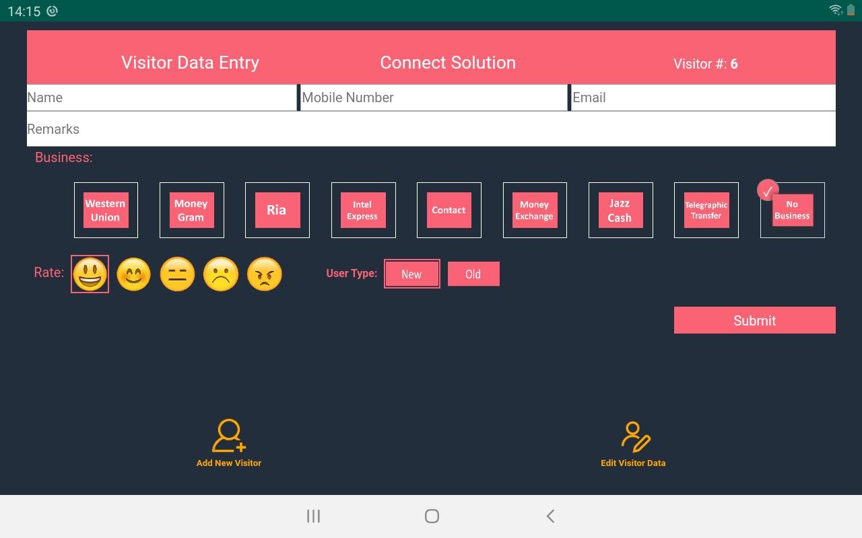
Task: Click the User Type: label
Action: pos(352,274)
